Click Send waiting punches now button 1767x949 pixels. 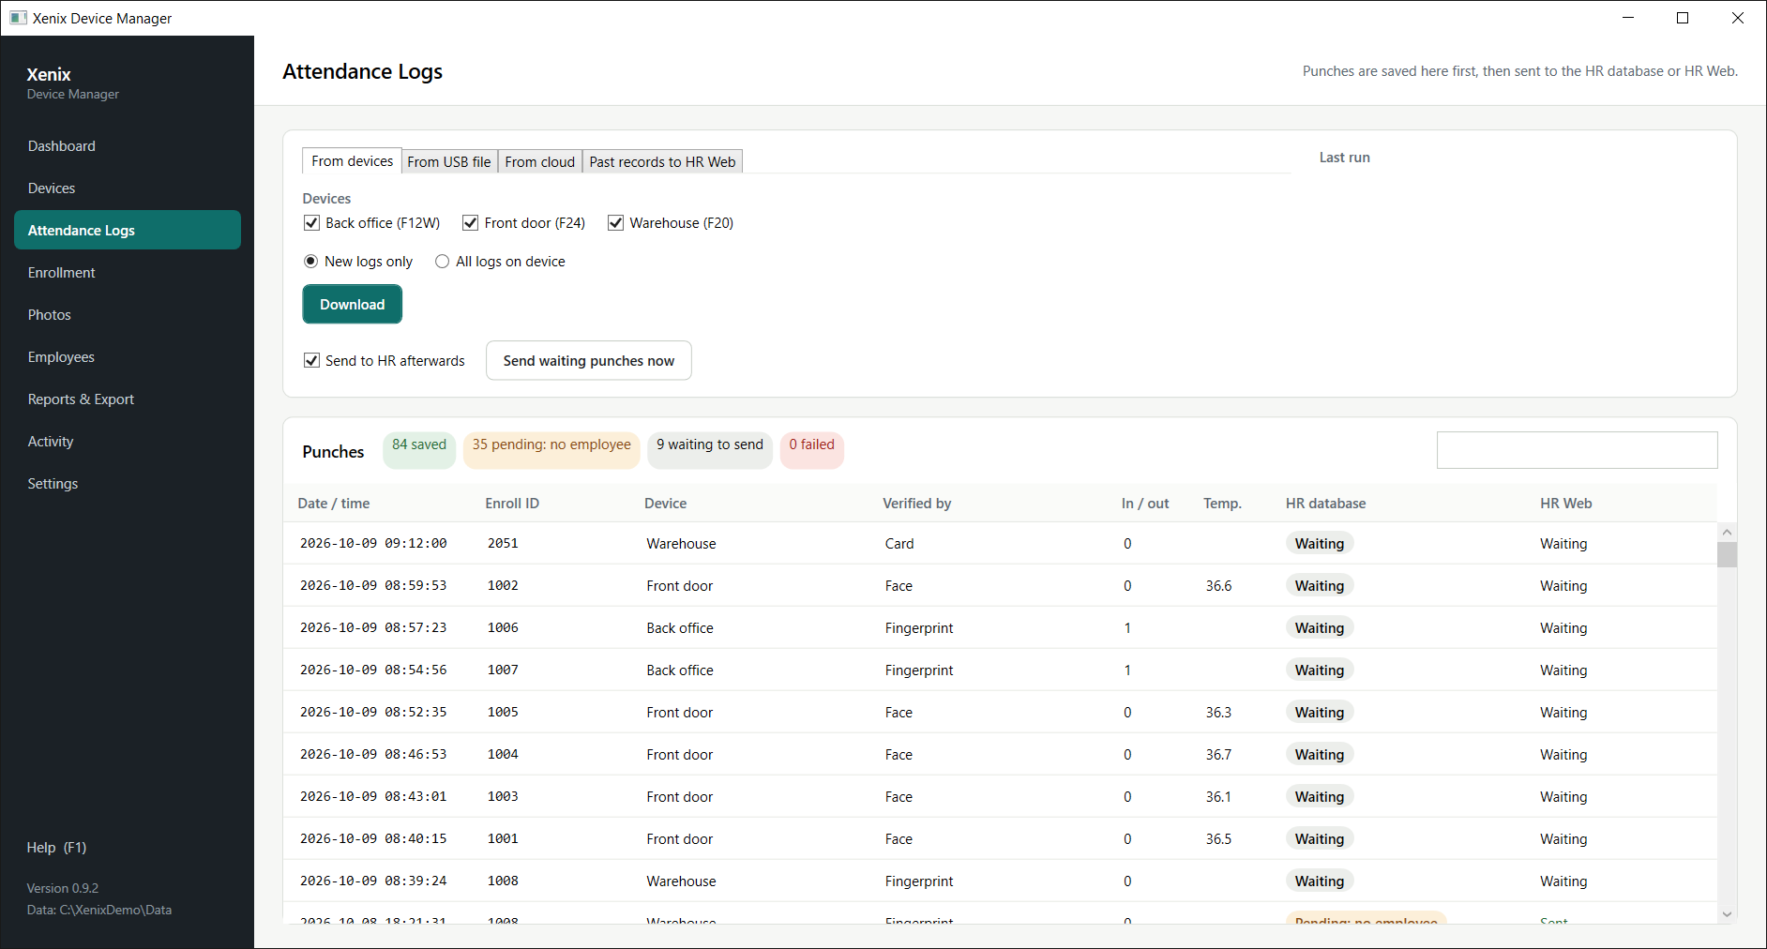[589, 360]
